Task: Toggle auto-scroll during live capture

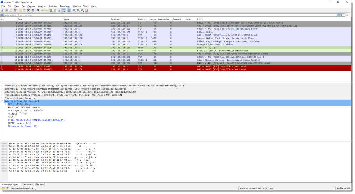Action: click(x=64, y=11)
